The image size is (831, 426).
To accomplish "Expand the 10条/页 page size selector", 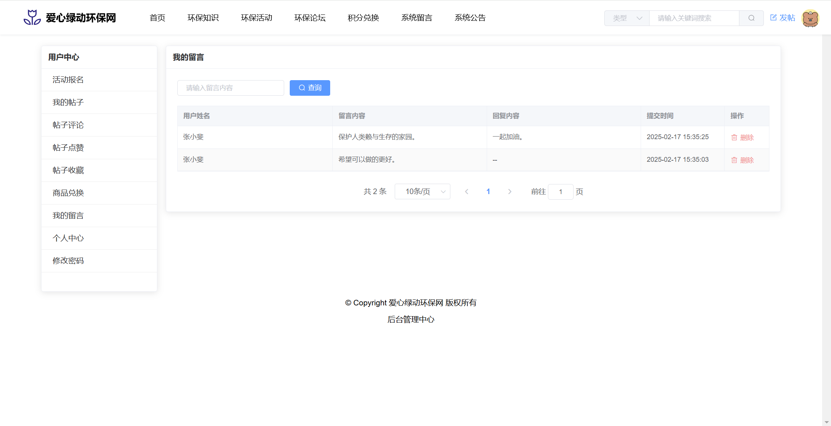I will tap(422, 191).
